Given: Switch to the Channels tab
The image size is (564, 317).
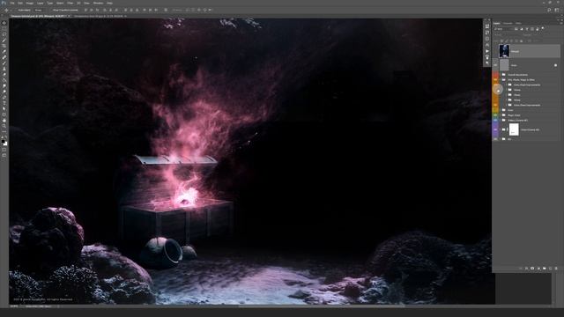Looking at the screenshot, I should pos(508,23).
